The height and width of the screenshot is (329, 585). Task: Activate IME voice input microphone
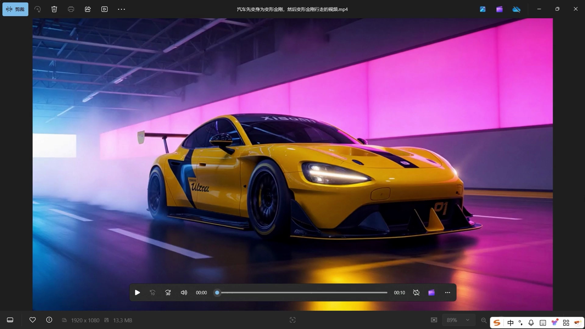(x=531, y=323)
